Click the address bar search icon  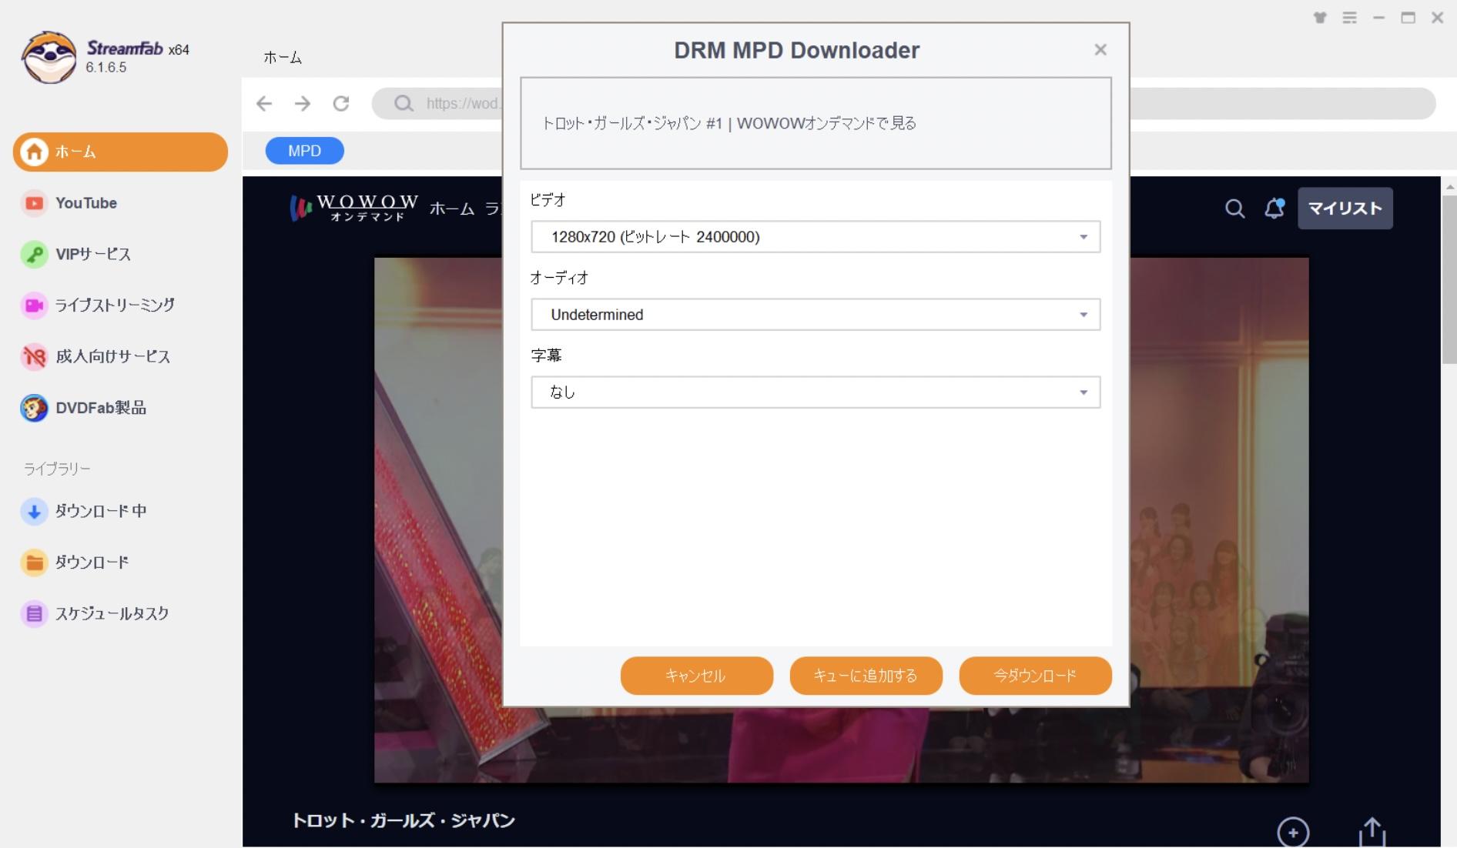[x=404, y=103]
